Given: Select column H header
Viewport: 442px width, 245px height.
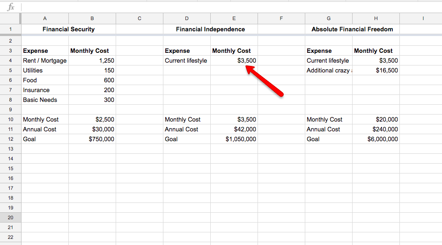Looking at the screenshot, I should (376, 18).
